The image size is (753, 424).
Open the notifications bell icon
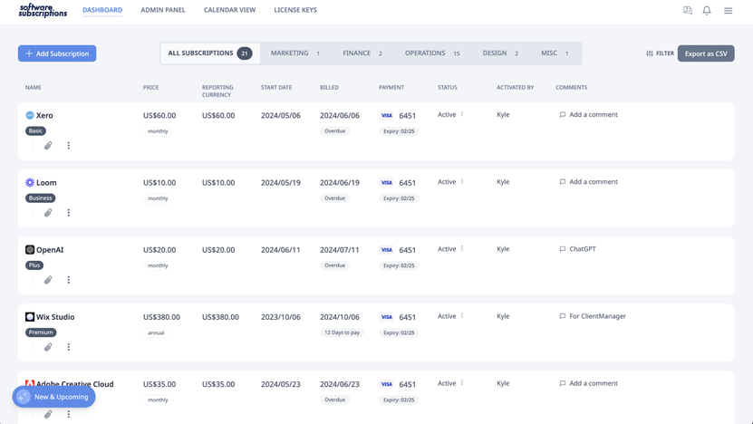point(707,11)
